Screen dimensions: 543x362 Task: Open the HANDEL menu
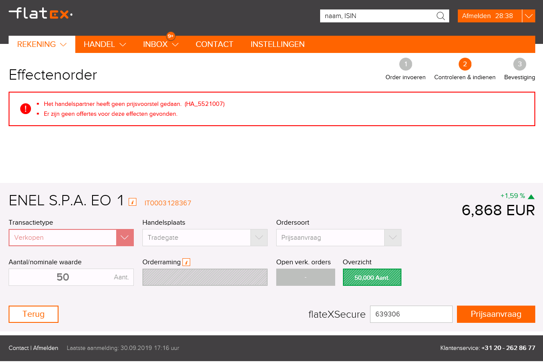pyautogui.click(x=105, y=44)
